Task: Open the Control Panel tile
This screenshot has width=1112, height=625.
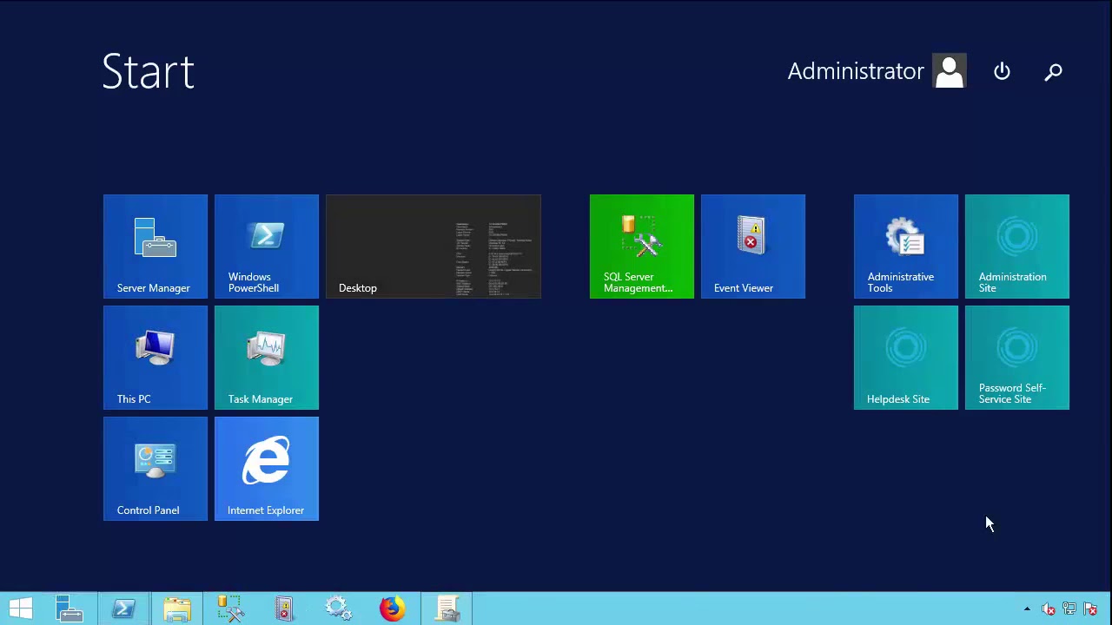Action: click(156, 469)
